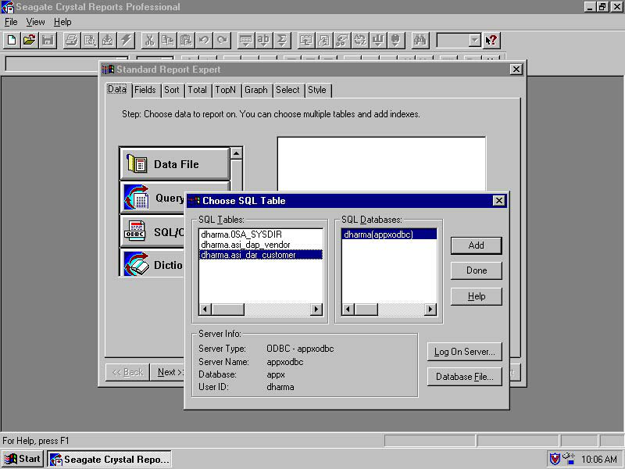
Task: Click the Insert Summary sigma icon
Action: [x=282, y=41]
